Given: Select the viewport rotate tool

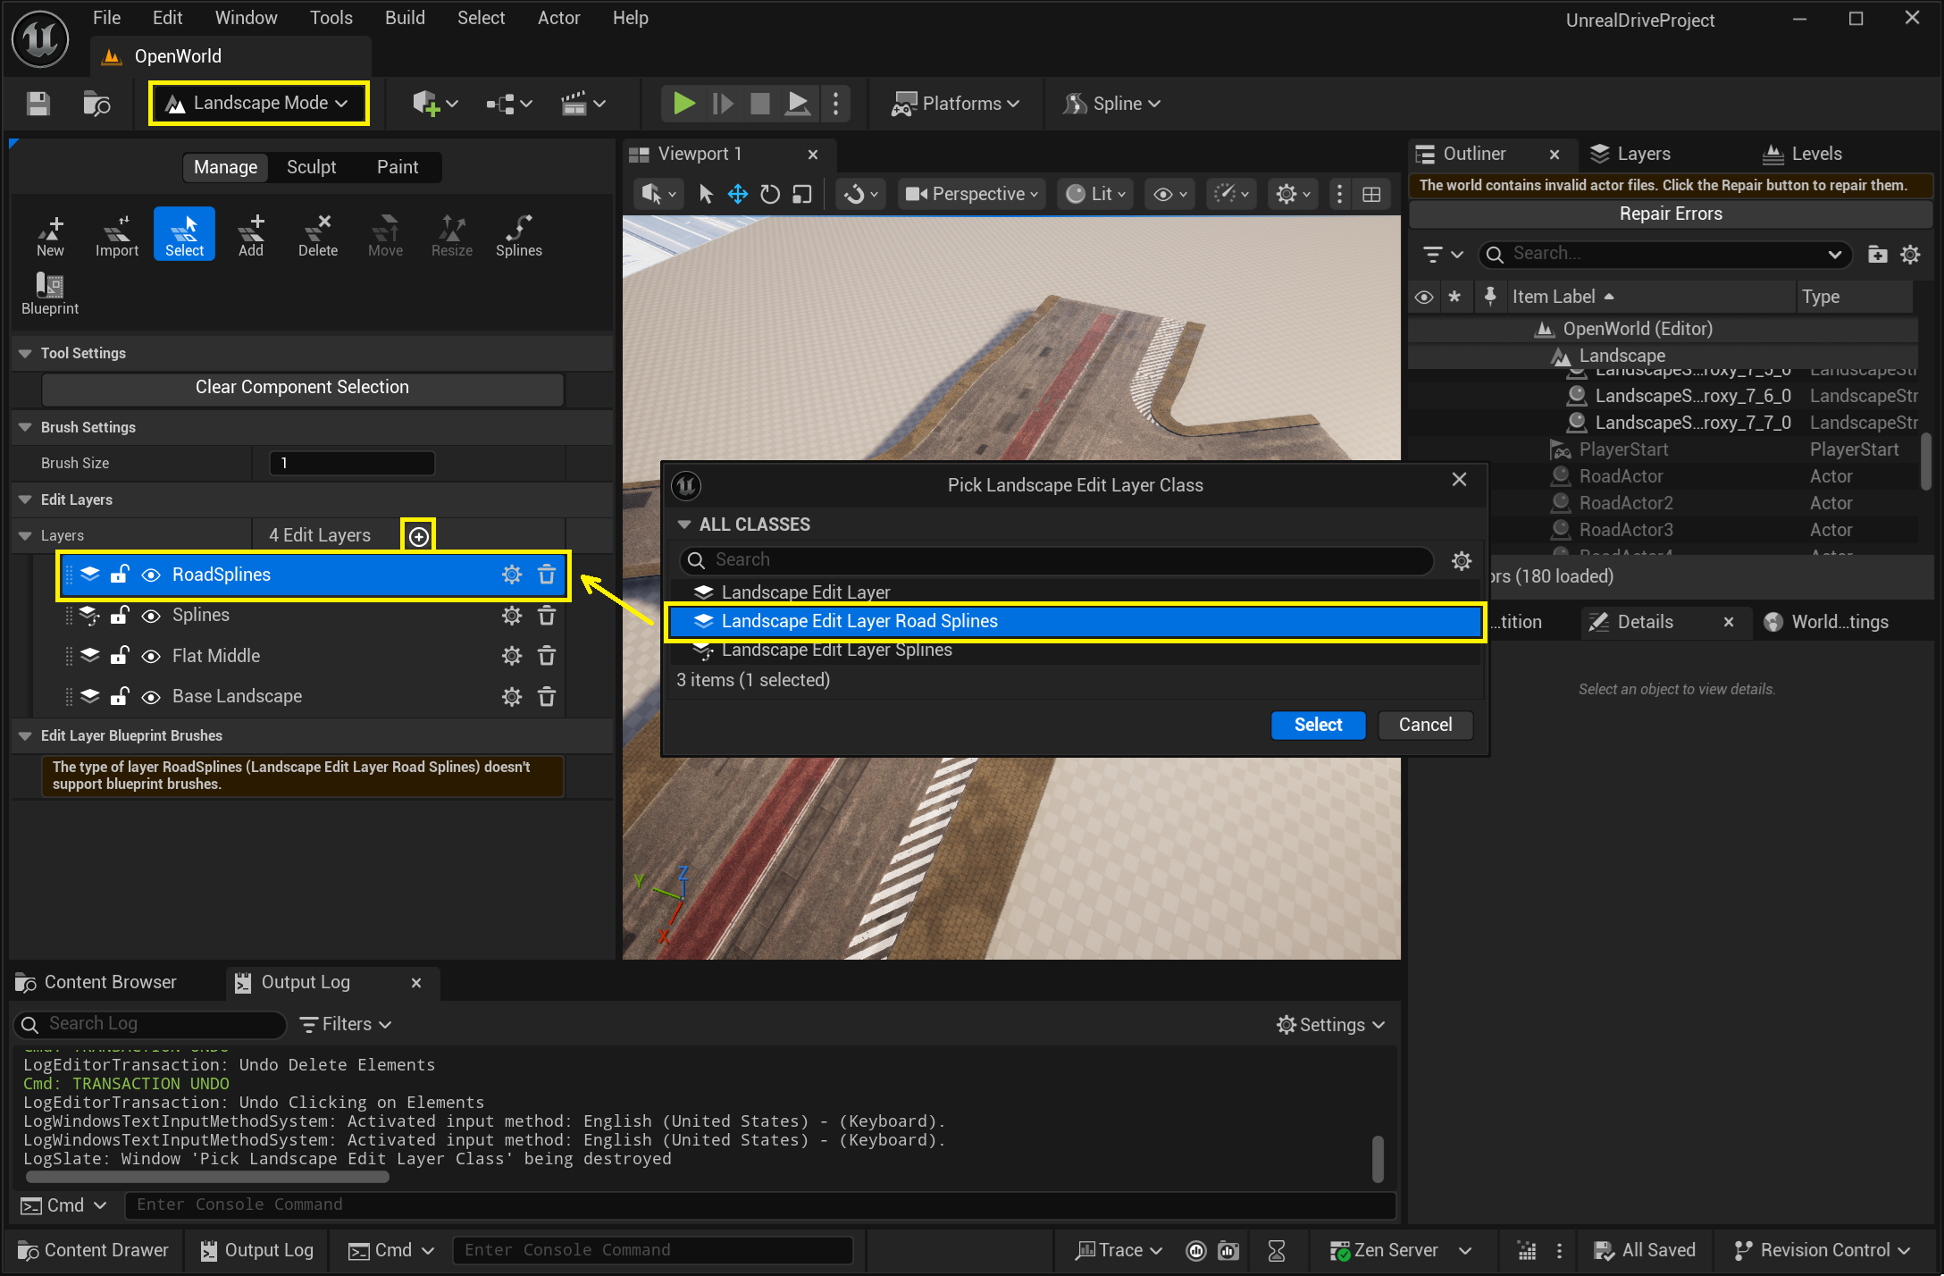Looking at the screenshot, I should pos(770,194).
